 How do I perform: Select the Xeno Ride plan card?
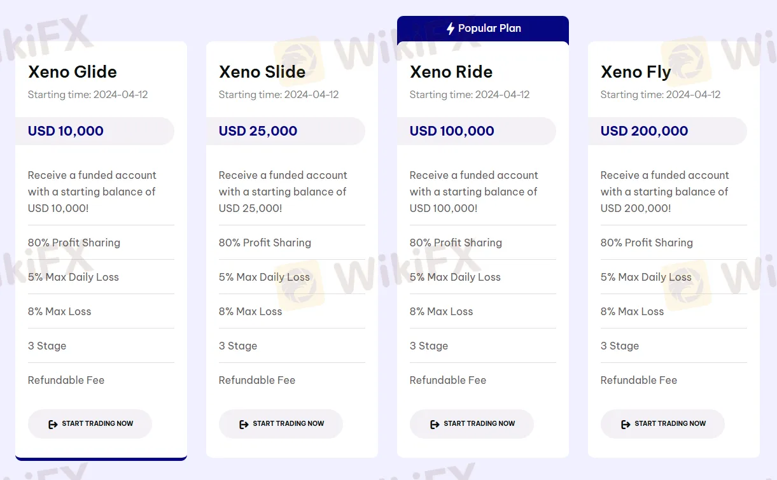click(x=482, y=248)
